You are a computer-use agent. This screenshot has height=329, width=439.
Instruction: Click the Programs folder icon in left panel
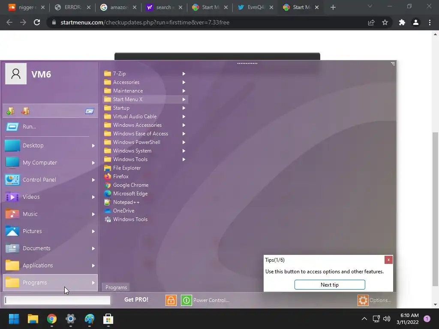click(12, 282)
